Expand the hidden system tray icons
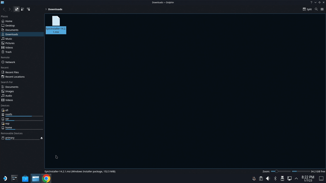 (296, 178)
